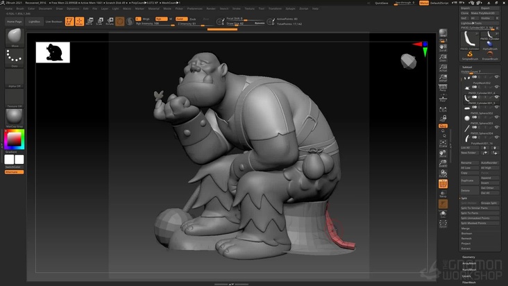
Task: Click the ZoomD icon in right shelf
Action: click(x=443, y=164)
